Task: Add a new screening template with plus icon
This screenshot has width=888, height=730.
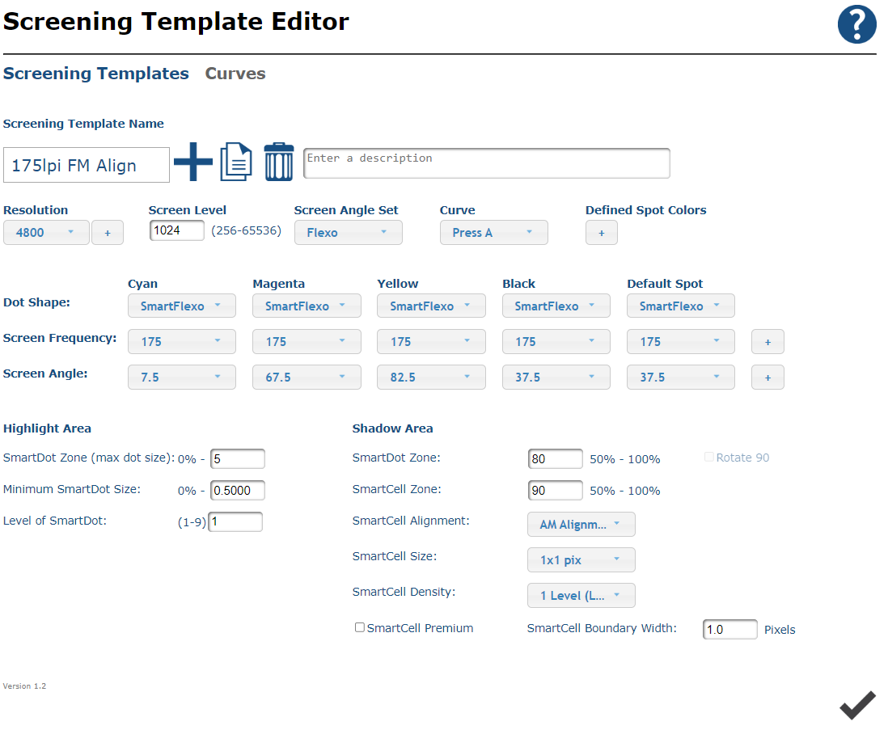Action: point(192,162)
